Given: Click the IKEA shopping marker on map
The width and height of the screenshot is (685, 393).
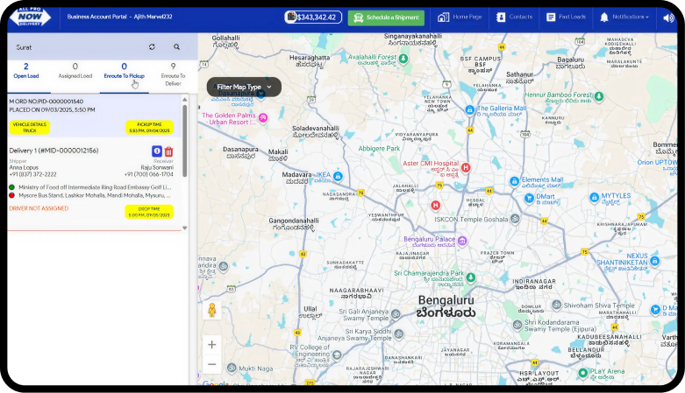Looking at the screenshot, I should tap(338, 177).
